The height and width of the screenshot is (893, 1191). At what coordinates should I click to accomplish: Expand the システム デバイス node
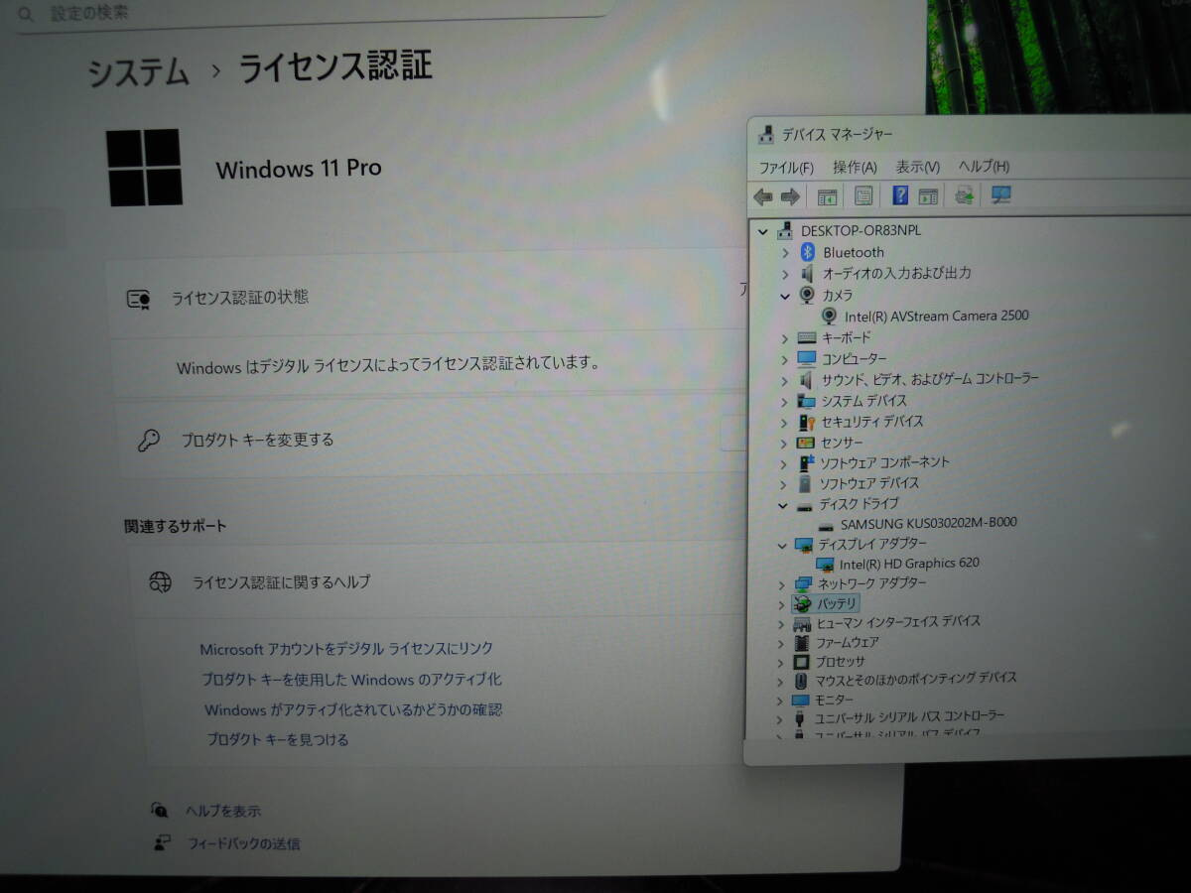pos(784,402)
